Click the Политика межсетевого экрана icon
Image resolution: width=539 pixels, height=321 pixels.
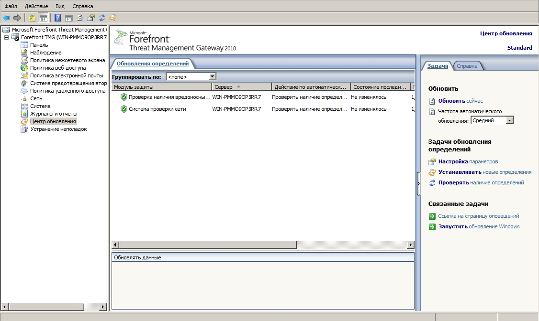click(x=24, y=60)
